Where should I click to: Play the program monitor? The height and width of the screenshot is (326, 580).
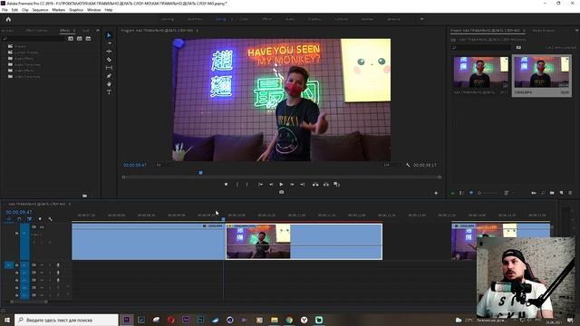tap(282, 185)
